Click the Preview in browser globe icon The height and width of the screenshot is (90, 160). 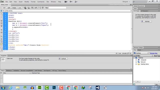29,8
